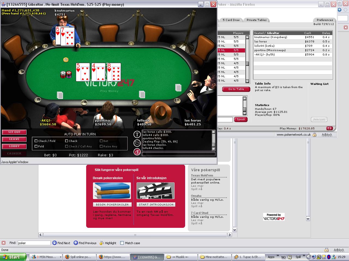Click lobby chat scrollbar down arrow
This screenshot has height=261, width=349.
pyautogui.click(x=245, y=114)
